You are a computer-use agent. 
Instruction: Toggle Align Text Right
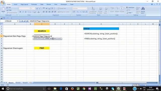49,12
